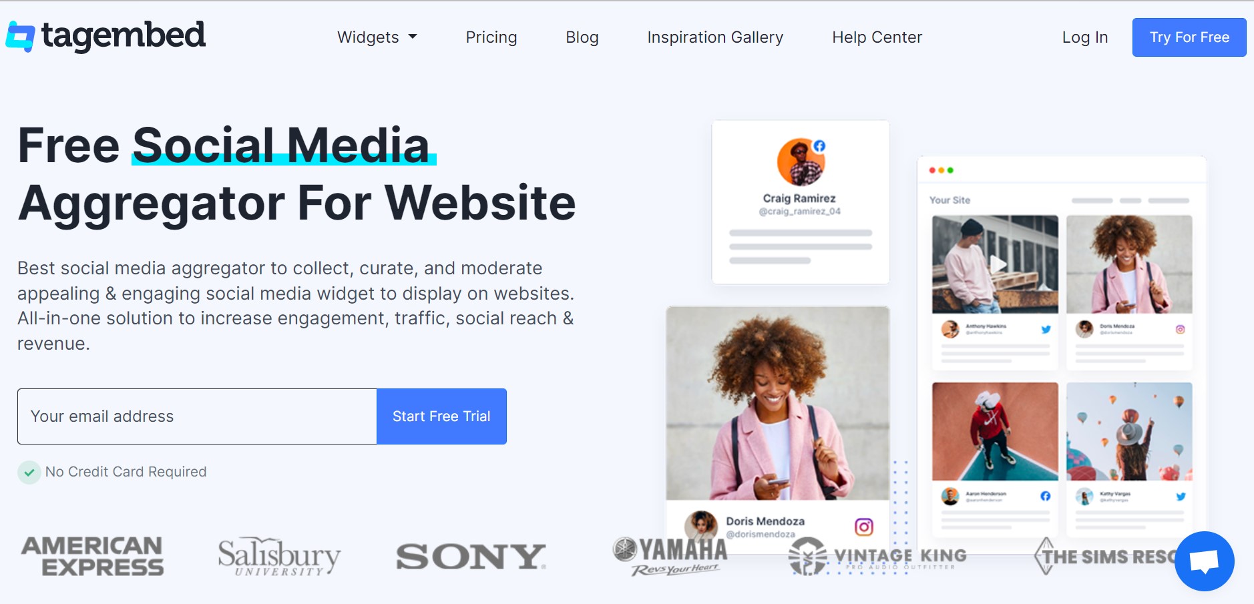Open the Blog link
The image size is (1254, 604).
pos(582,37)
